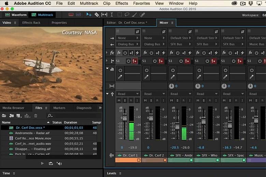Click the auto-play speaker icon in Files panel
266x177 pixels.
point(59,163)
